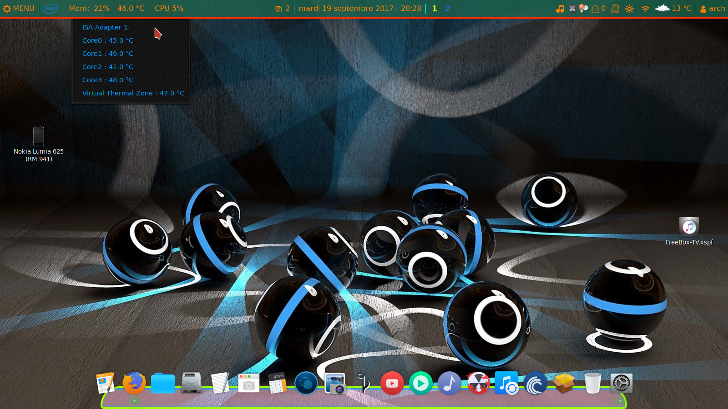Screen dimensions: 728x409
Task: Launch Firefox from the dock
Action: [x=134, y=383]
